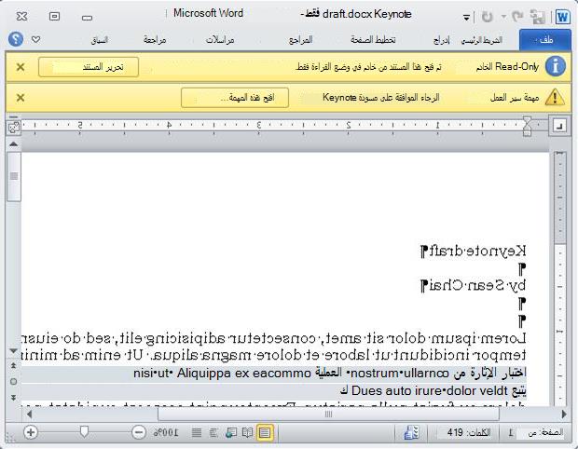Click the 'Dues auto irure dolor' line

pyautogui.click(x=433, y=391)
